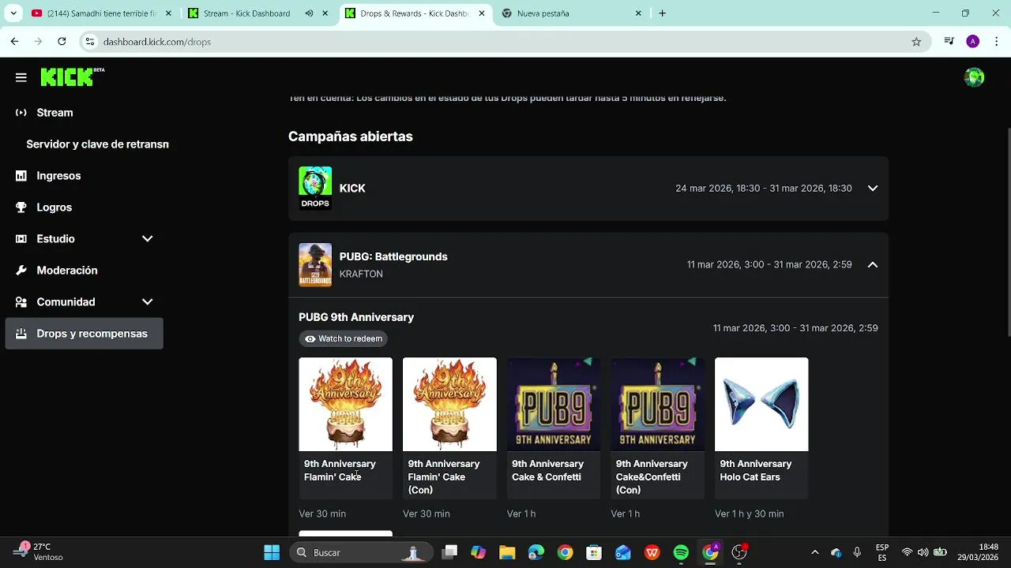Open the tab search dropdown
The height and width of the screenshot is (568, 1011).
(x=13, y=13)
